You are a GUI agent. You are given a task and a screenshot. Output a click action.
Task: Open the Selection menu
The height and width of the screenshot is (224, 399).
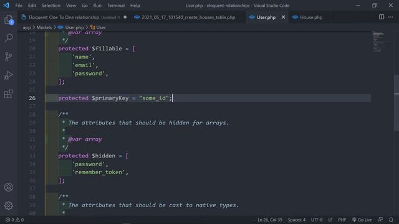51,6
